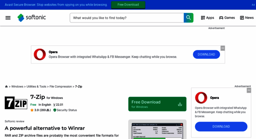Click the Apps grid icon

pos(203,18)
